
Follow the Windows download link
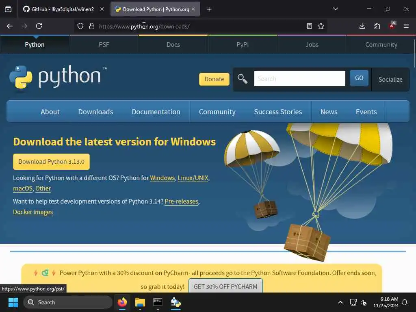click(x=162, y=178)
